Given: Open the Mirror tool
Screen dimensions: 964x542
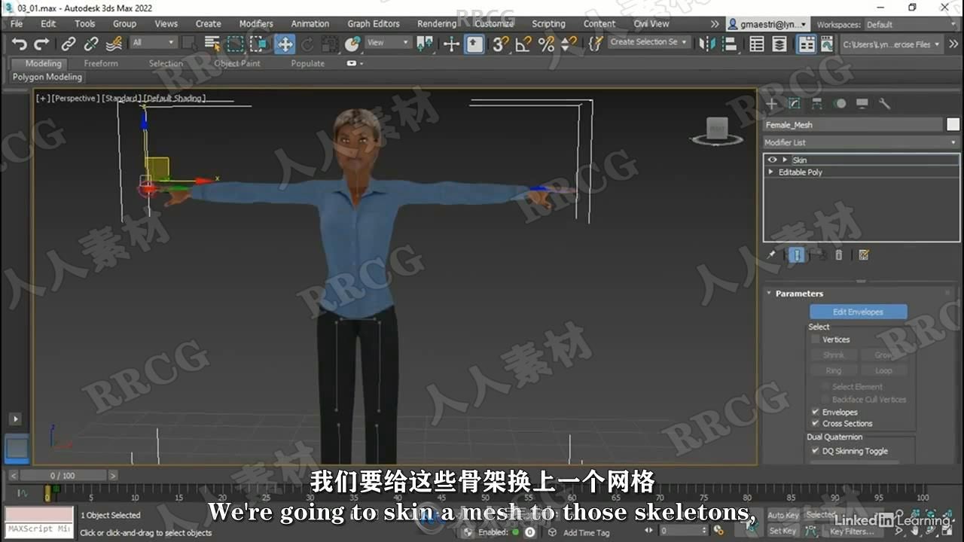Looking at the screenshot, I should coord(706,44).
